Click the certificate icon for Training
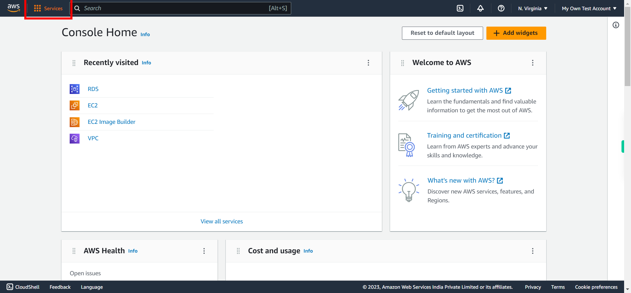Viewport: 631px width, 293px height. (407, 145)
